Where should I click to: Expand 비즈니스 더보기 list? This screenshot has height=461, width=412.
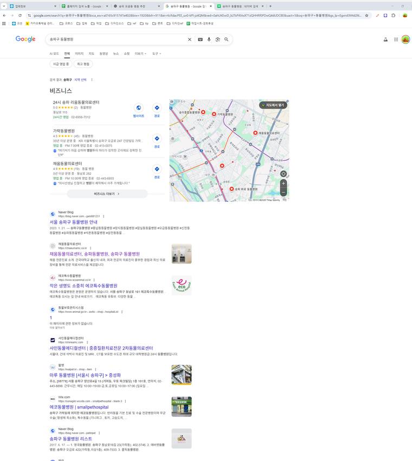pyautogui.click(x=107, y=194)
